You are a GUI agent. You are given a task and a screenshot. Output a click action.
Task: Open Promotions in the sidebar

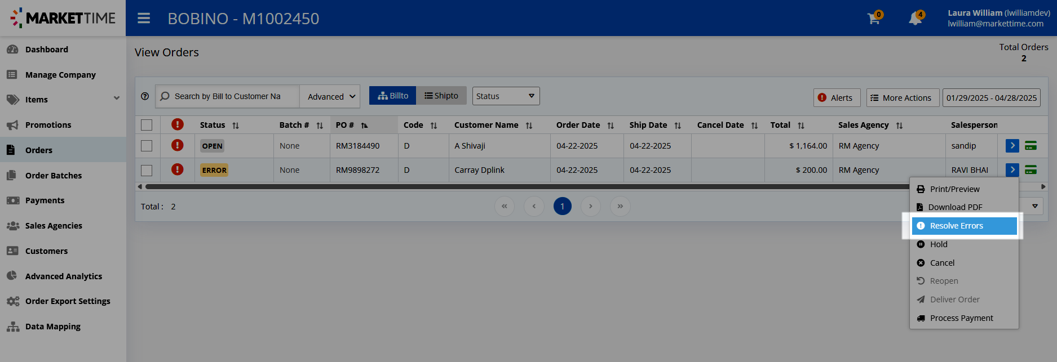coord(63,125)
